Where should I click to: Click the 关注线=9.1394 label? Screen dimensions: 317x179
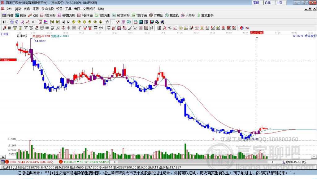(41, 36)
